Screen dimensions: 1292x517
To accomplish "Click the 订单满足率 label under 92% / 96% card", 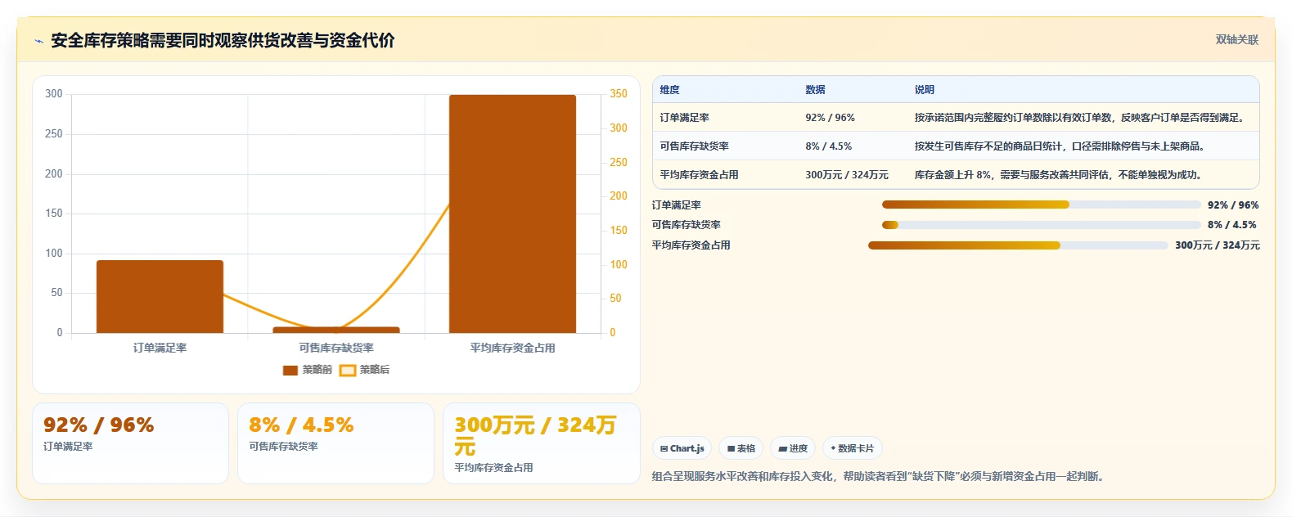I will click(x=68, y=447).
